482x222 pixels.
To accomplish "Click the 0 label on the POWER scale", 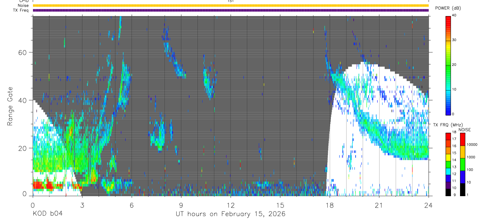I will click(x=453, y=114).
